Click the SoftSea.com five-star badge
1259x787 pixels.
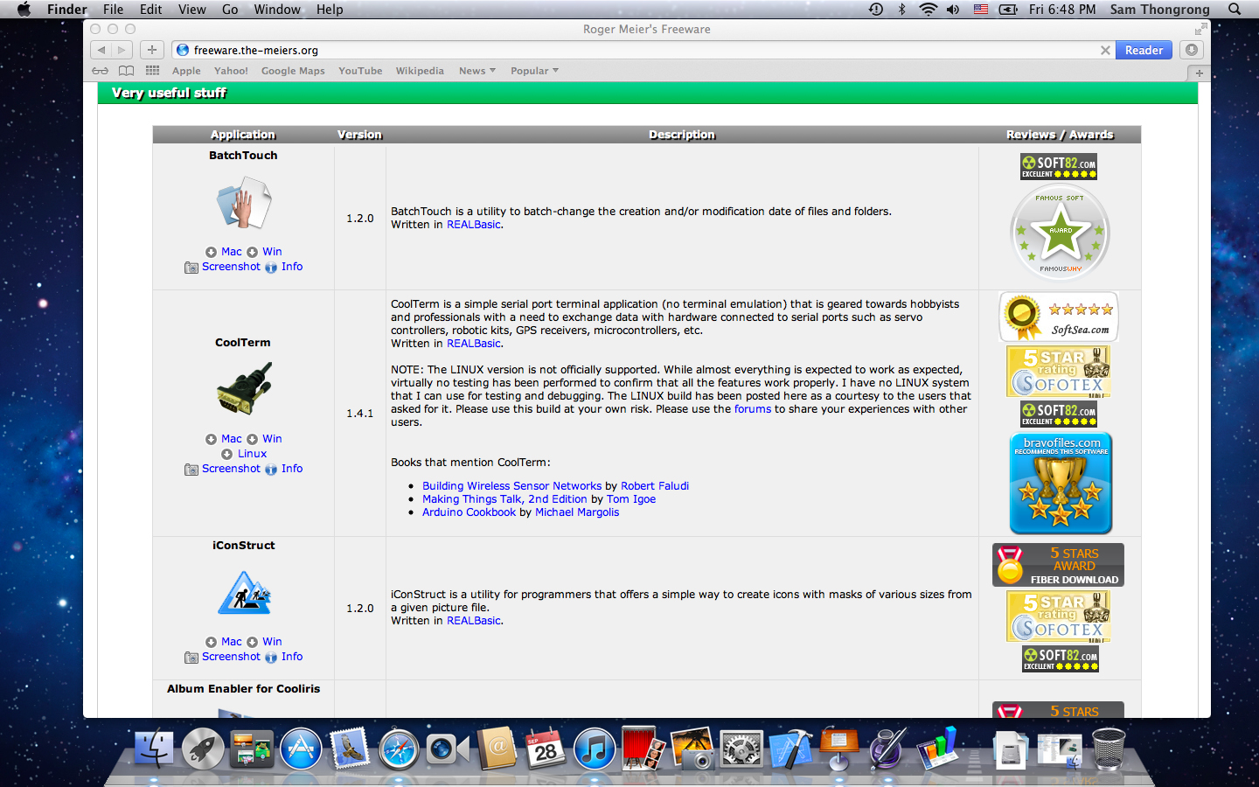click(1059, 317)
